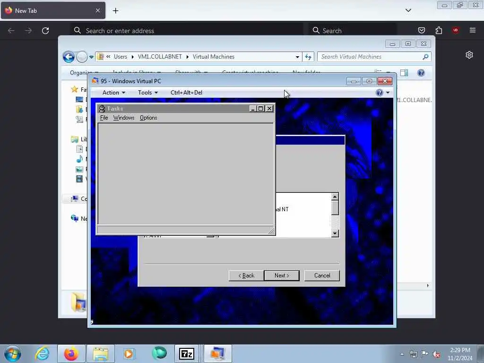Click the Firefox address bar
Screen dimensions: 484x363
(x=187, y=31)
